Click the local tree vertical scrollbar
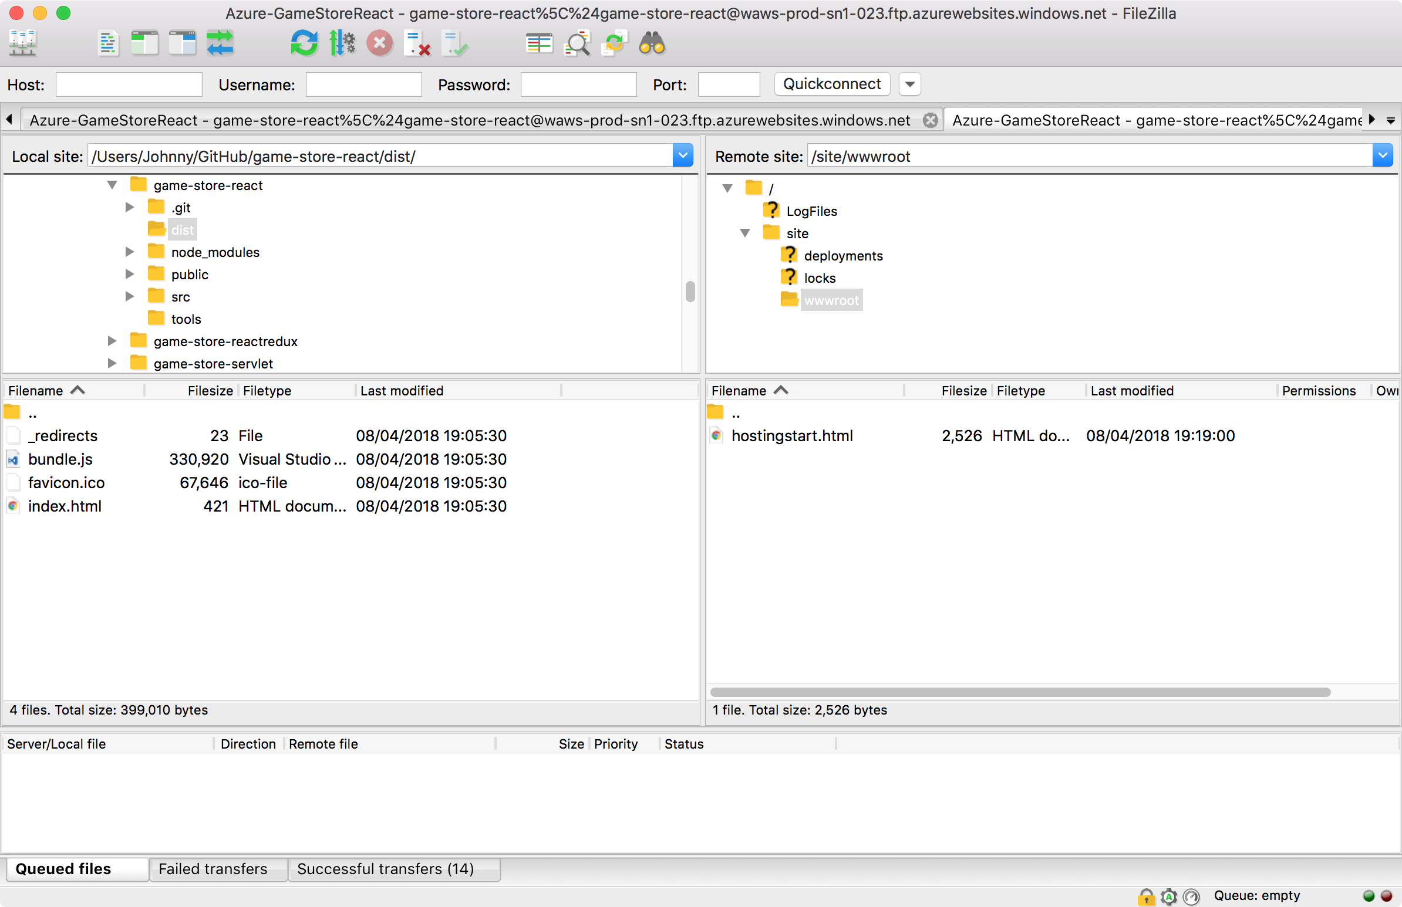The width and height of the screenshot is (1402, 907). pos(690,292)
